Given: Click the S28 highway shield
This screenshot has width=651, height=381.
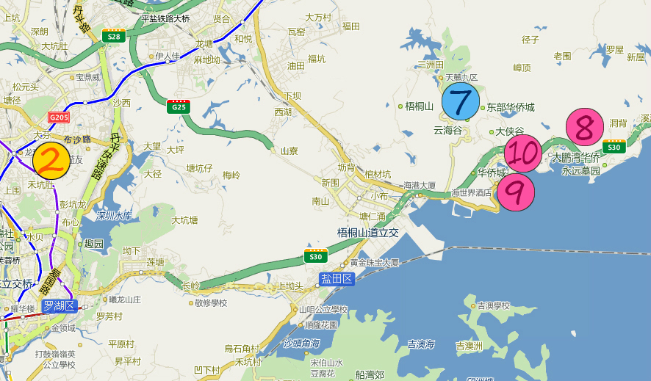Looking at the screenshot, I should (114, 36).
